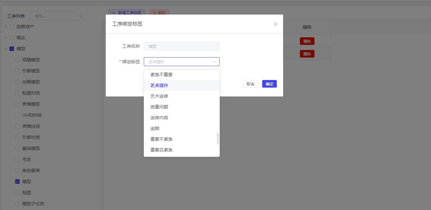This screenshot has width=431, height=210.
Task: Click the 取消 button
Action: pyautogui.click(x=250, y=84)
